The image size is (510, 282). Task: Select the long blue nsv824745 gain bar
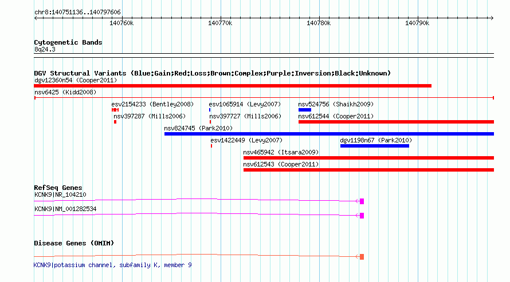(329, 134)
